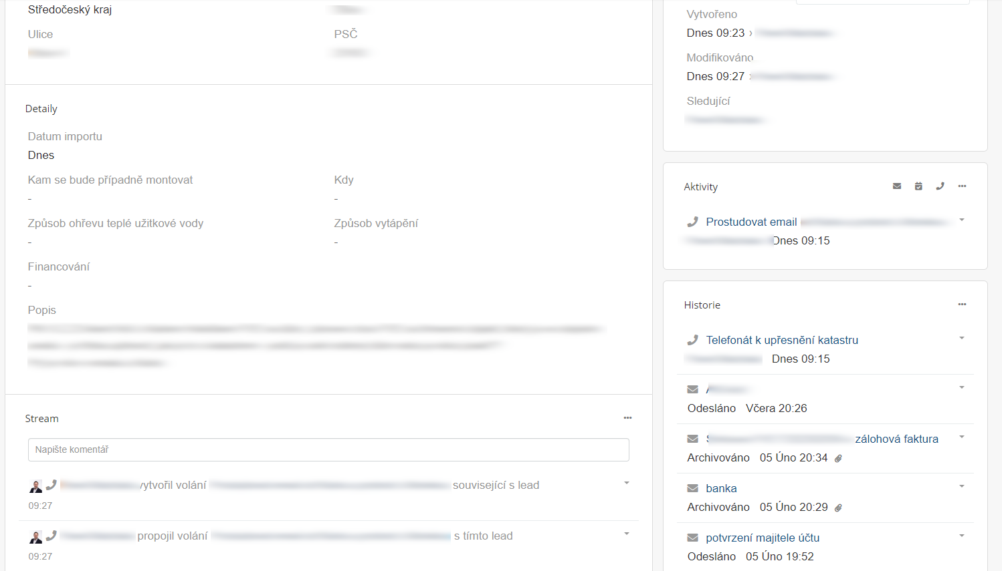Expand dropdown for banka email entry
The height and width of the screenshot is (571, 1002).
(962, 486)
